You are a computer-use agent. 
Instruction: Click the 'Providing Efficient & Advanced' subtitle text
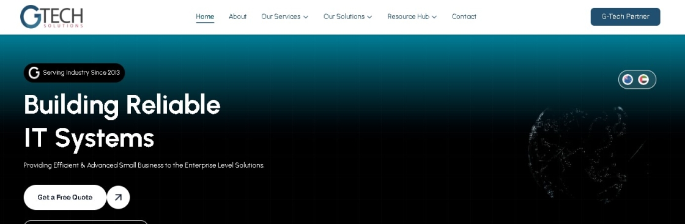click(x=144, y=165)
